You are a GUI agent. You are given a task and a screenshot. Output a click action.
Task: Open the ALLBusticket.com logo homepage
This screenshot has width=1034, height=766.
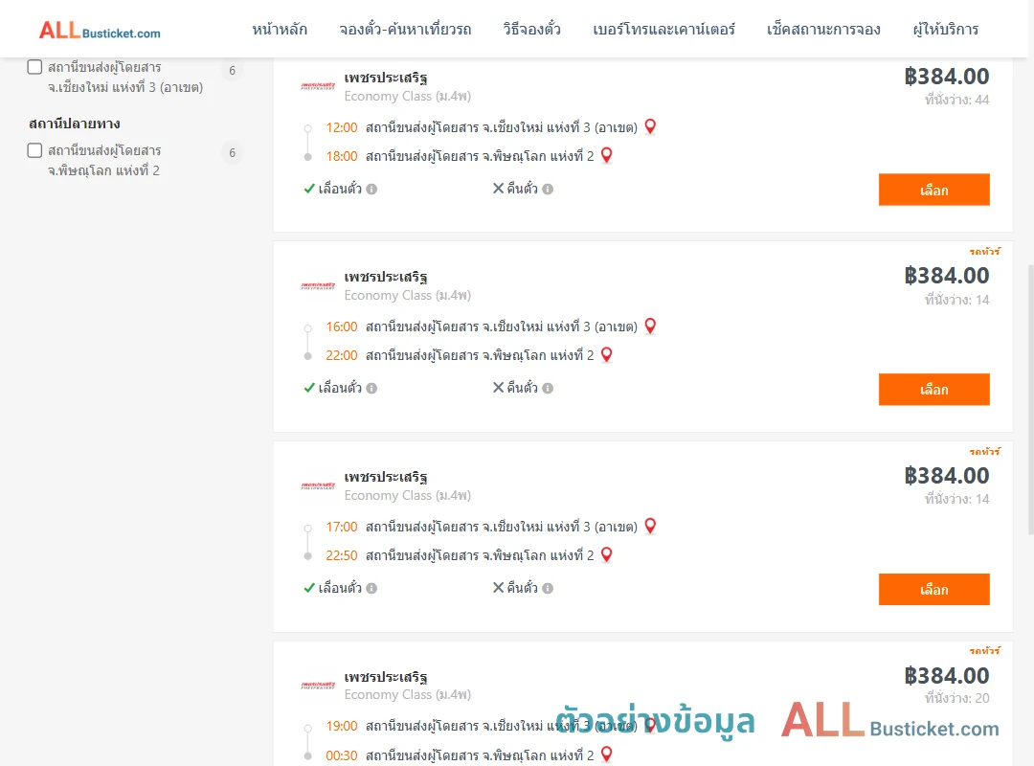point(100,31)
